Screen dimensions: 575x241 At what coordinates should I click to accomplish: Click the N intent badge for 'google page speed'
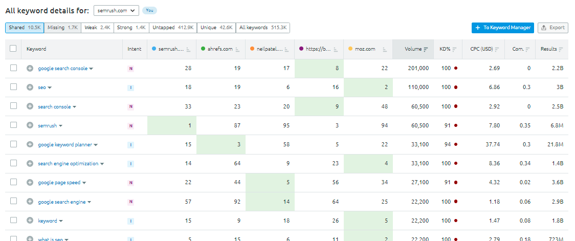(131, 183)
